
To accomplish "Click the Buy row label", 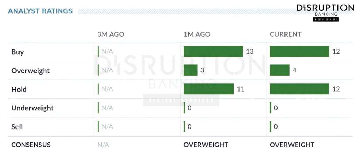I will (17, 52).
